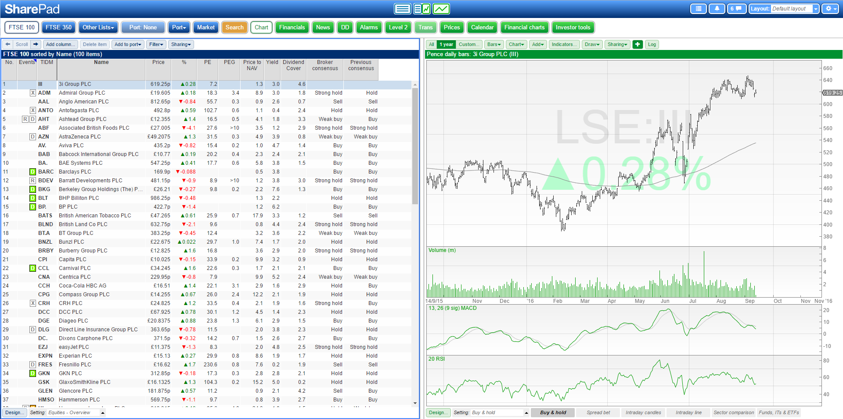The height and width of the screenshot is (419, 843).
Task: Select the All time range toggle
Action: [x=432, y=44]
